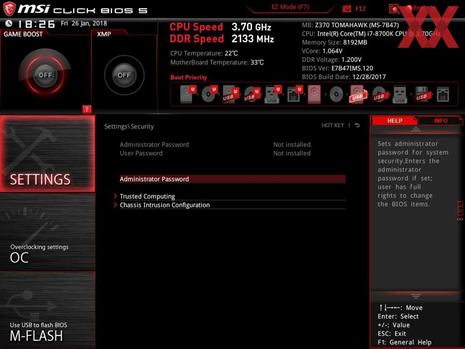
Task: Expand the Chassis Intrusion Configuration arrow
Action: coord(116,205)
